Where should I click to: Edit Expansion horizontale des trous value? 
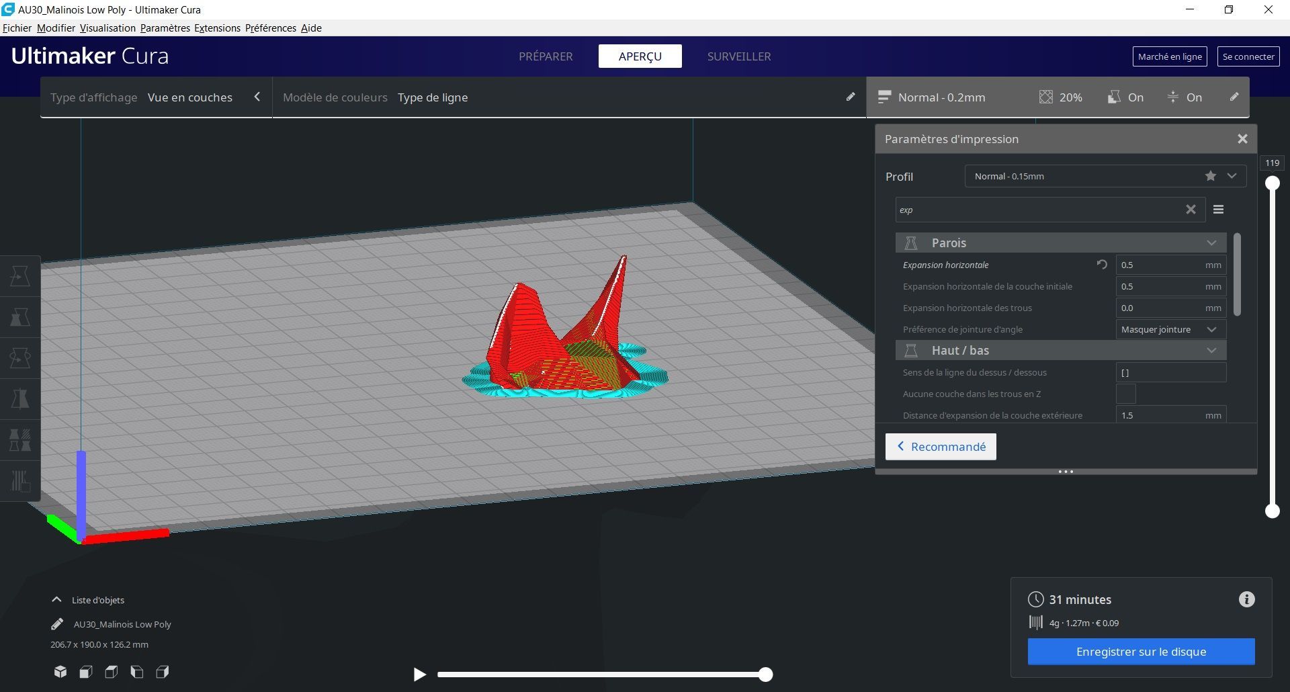1170,308
